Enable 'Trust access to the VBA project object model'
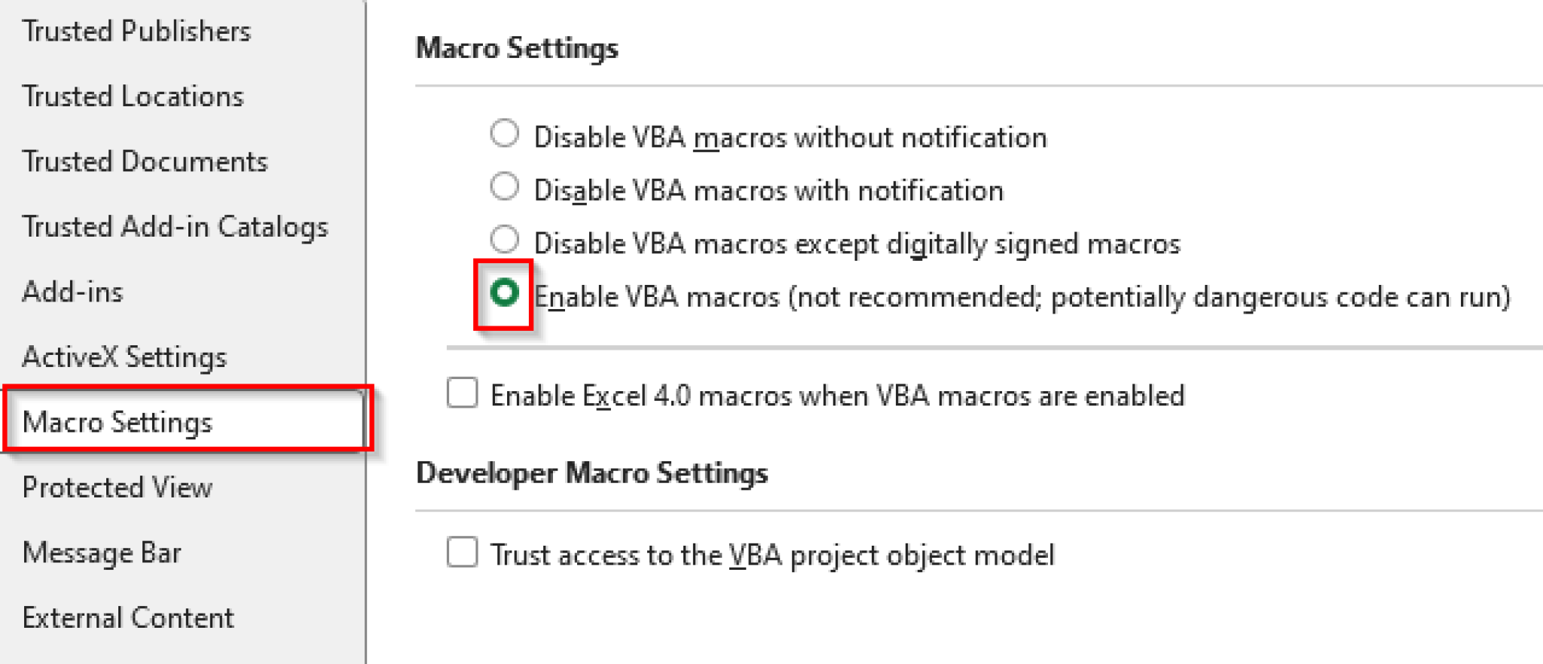Screen dimensions: 1543x664 tap(462, 553)
